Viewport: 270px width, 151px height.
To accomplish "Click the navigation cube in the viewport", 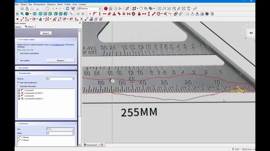I will [x=251, y=33].
